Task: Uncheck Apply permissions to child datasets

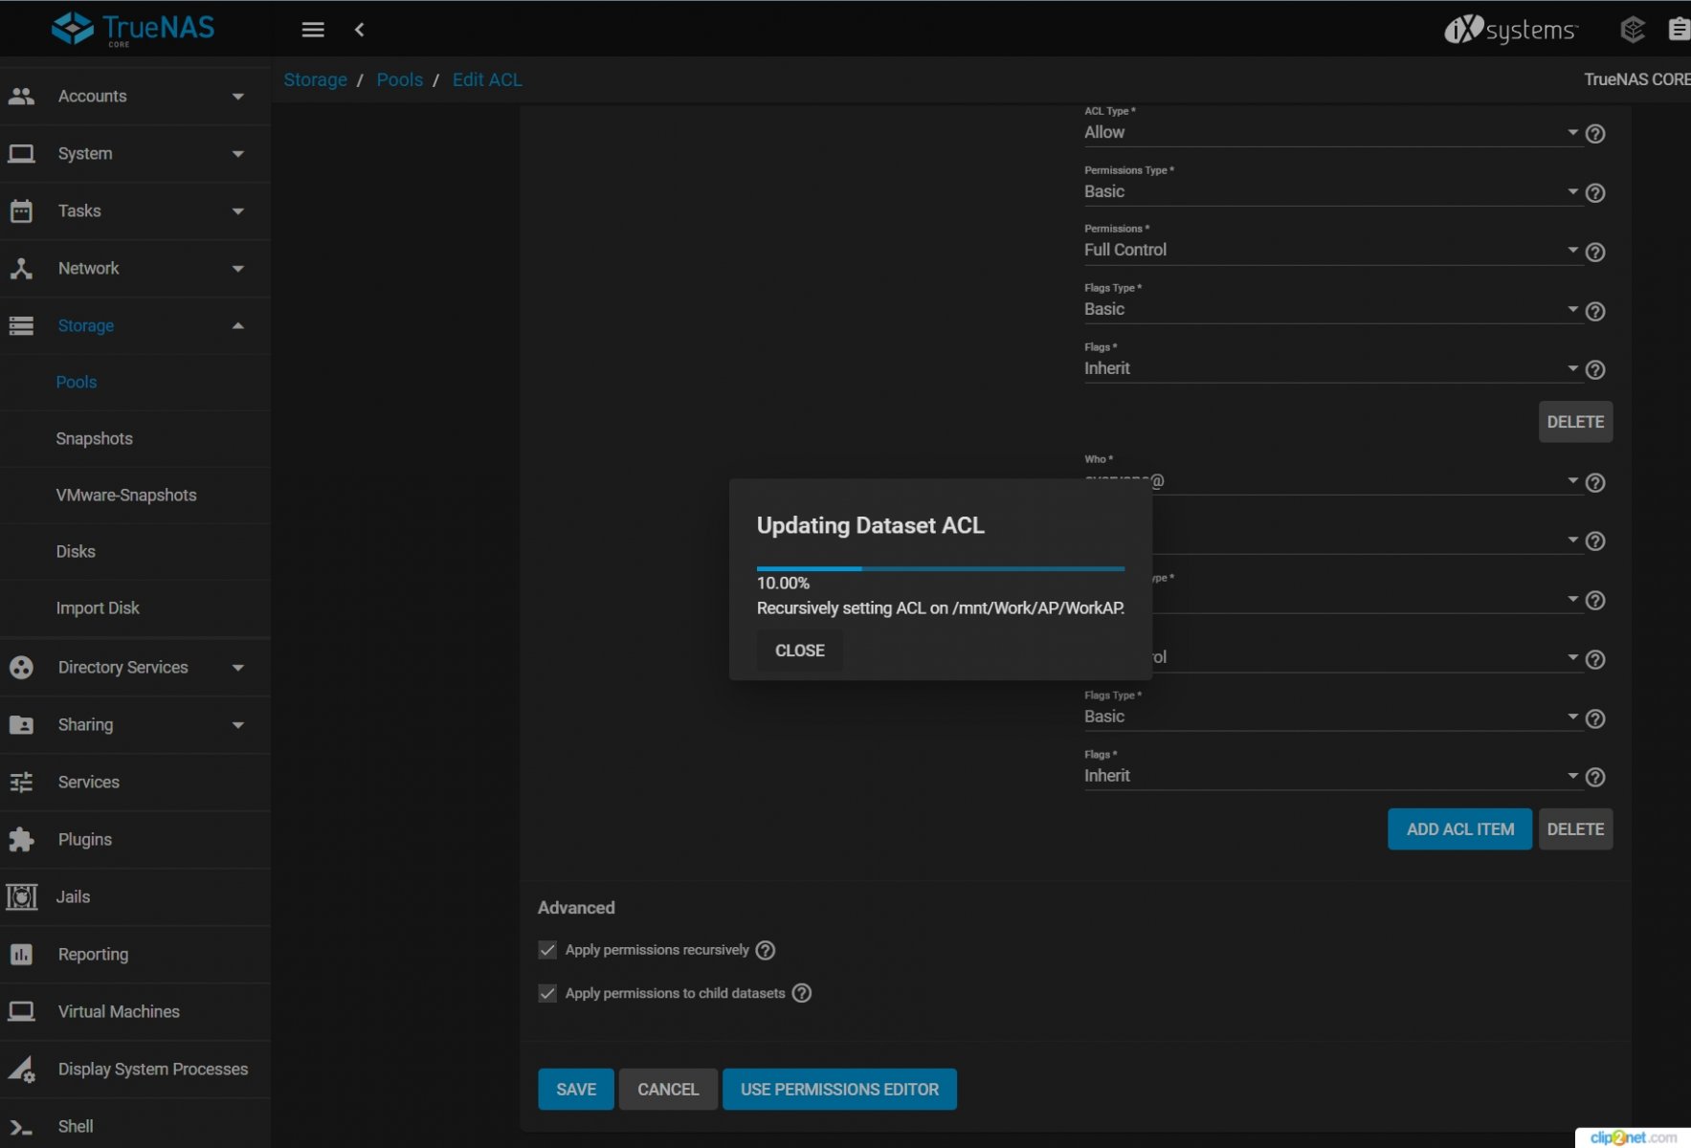Action: click(547, 993)
